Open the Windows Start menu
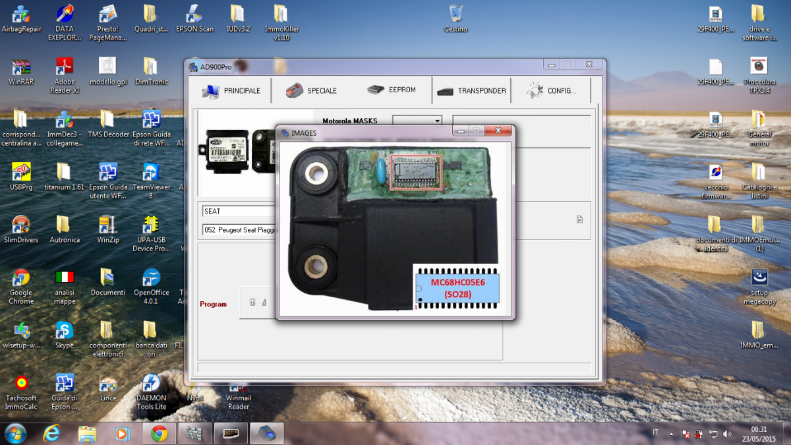 15,433
